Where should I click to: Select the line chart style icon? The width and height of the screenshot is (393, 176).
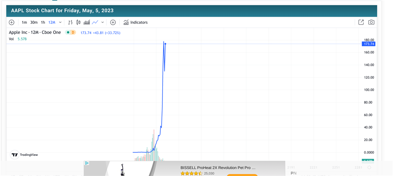pyautogui.click(x=95, y=22)
